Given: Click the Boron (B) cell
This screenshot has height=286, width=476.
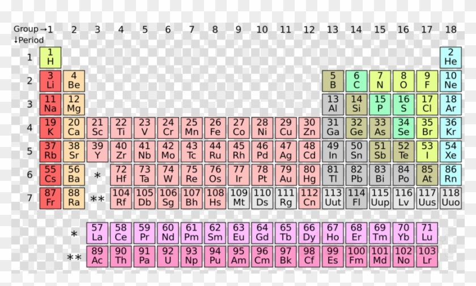Looking at the screenshot, I should (333, 81).
